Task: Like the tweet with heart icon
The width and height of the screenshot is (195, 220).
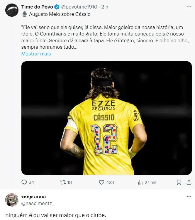Action: click(101, 182)
